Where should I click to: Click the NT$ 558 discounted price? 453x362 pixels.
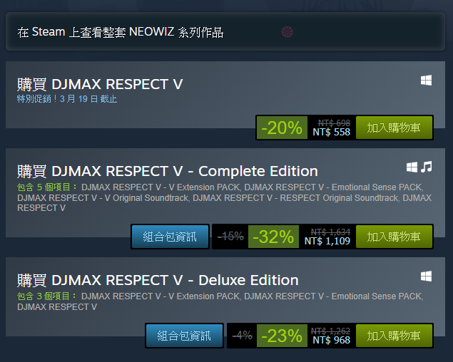(x=332, y=133)
